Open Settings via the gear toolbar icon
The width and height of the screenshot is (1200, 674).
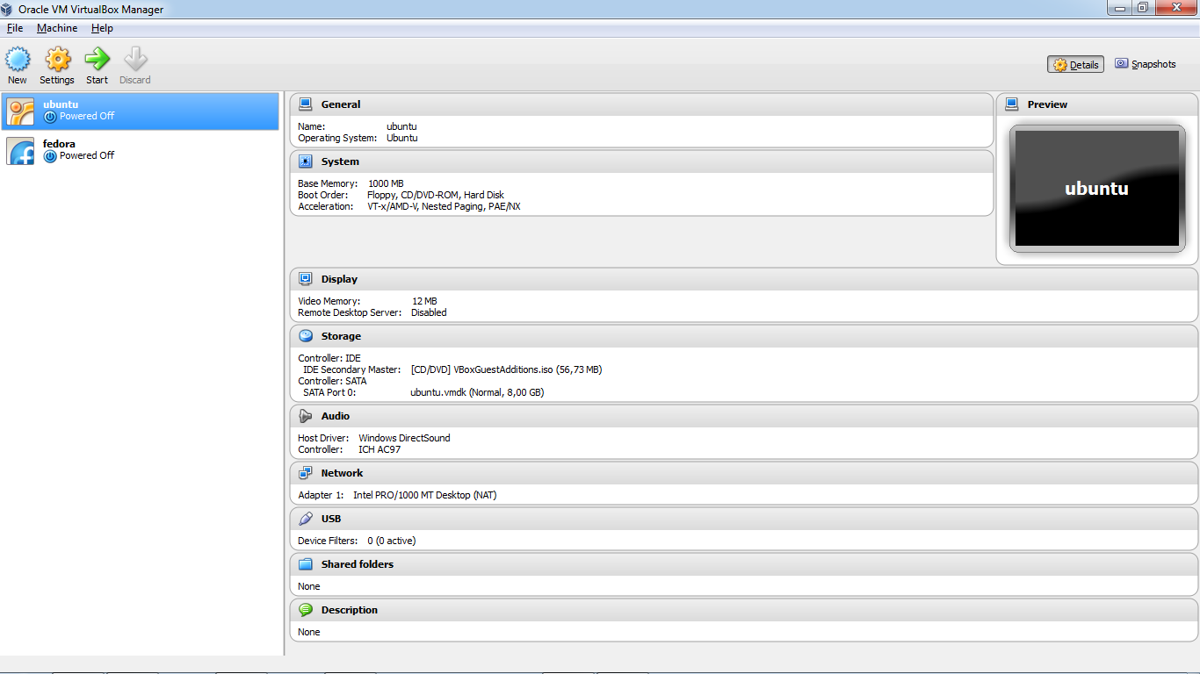coord(57,60)
